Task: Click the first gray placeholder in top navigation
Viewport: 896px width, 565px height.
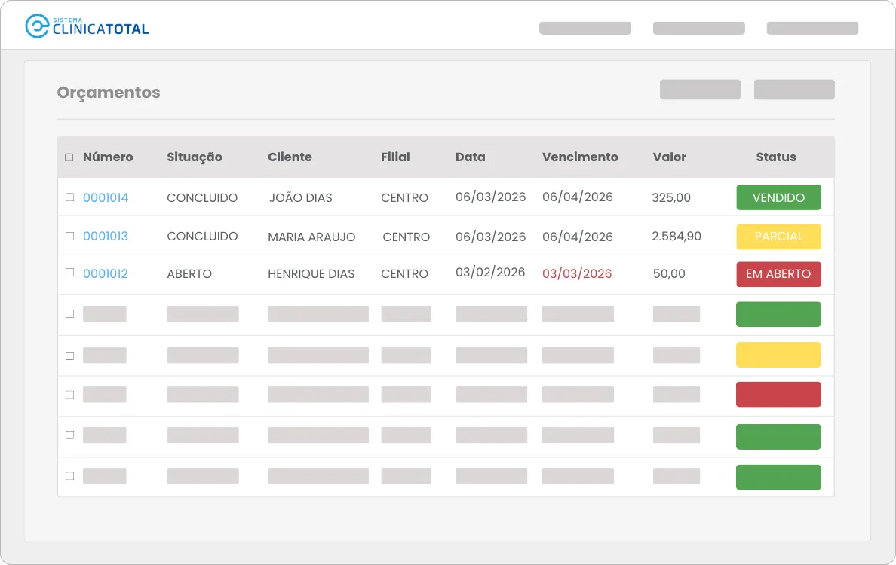Action: coord(585,28)
